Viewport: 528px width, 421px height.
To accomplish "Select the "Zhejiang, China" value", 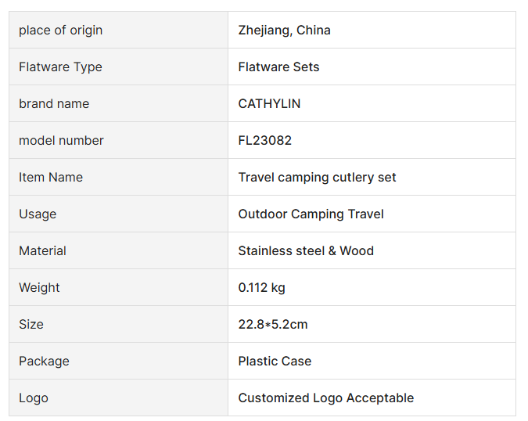I will click(x=284, y=31).
